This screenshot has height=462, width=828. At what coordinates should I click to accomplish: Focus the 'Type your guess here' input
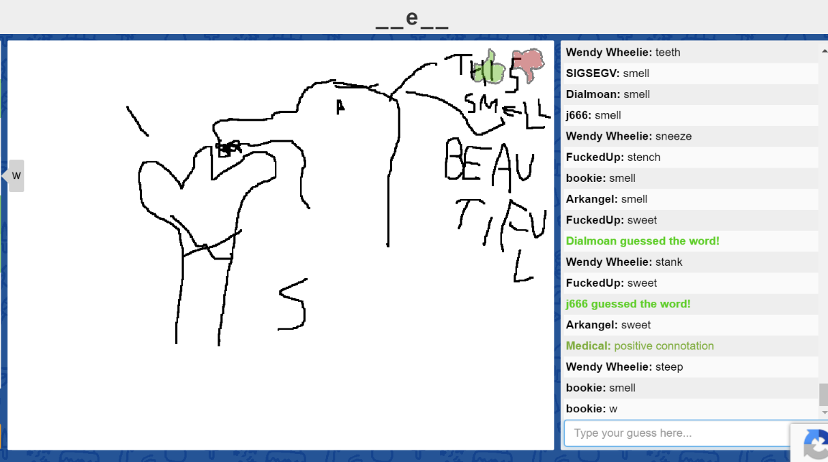(x=675, y=433)
